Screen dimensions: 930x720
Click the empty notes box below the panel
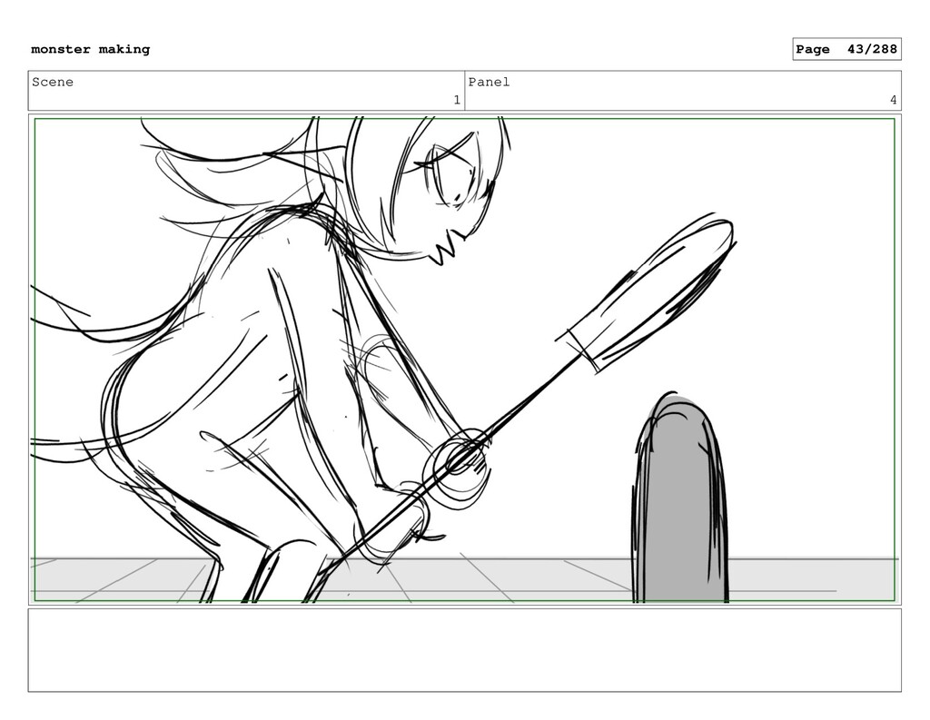click(x=464, y=650)
